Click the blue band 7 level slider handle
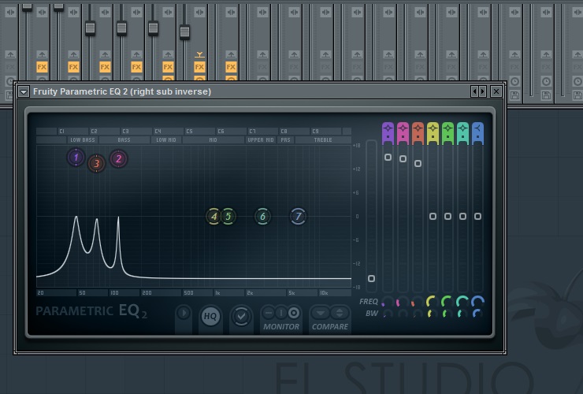This screenshot has width=583, height=394. pos(477,216)
